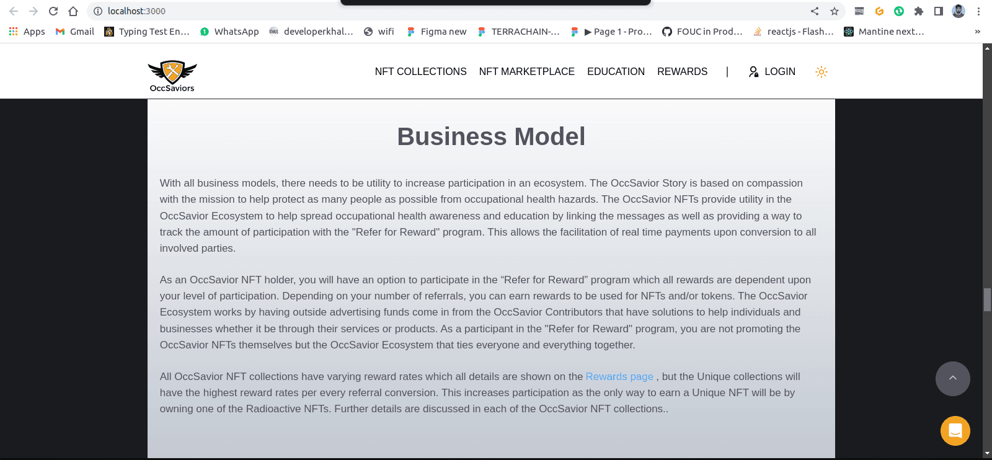Open REWARDS menu item
This screenshot has height=460, width=992.
point(682,72)
